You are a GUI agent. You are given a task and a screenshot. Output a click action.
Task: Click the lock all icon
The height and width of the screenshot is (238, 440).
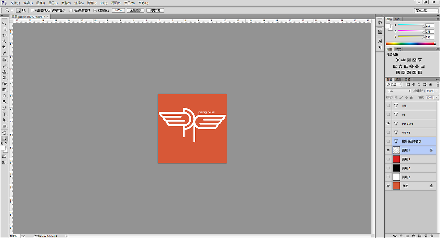411,98
